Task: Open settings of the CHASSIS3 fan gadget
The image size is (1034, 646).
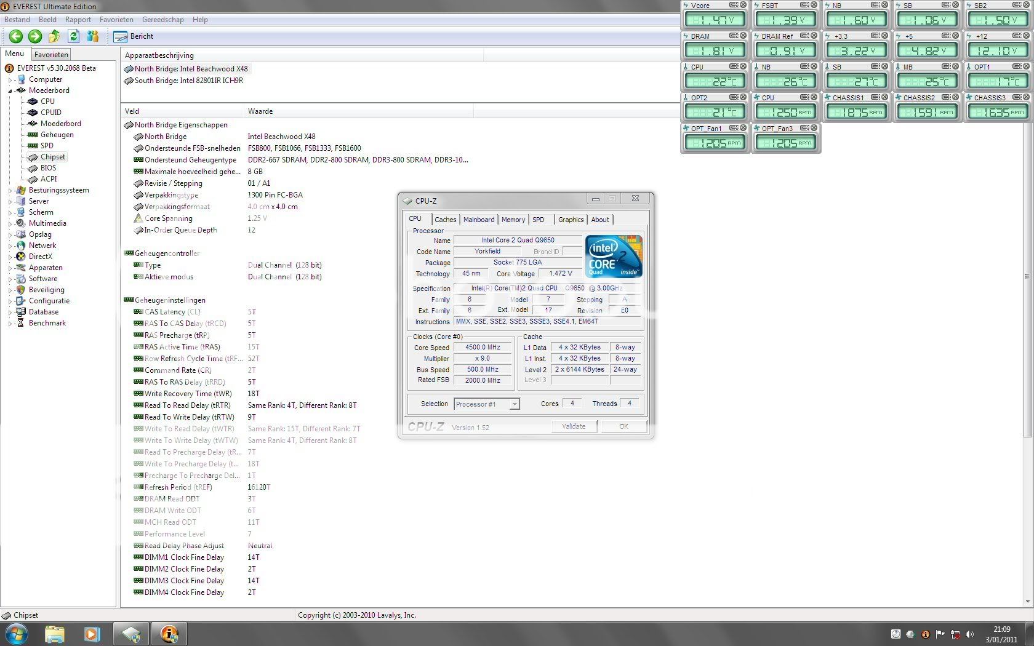Action: tap(1017, 97)
